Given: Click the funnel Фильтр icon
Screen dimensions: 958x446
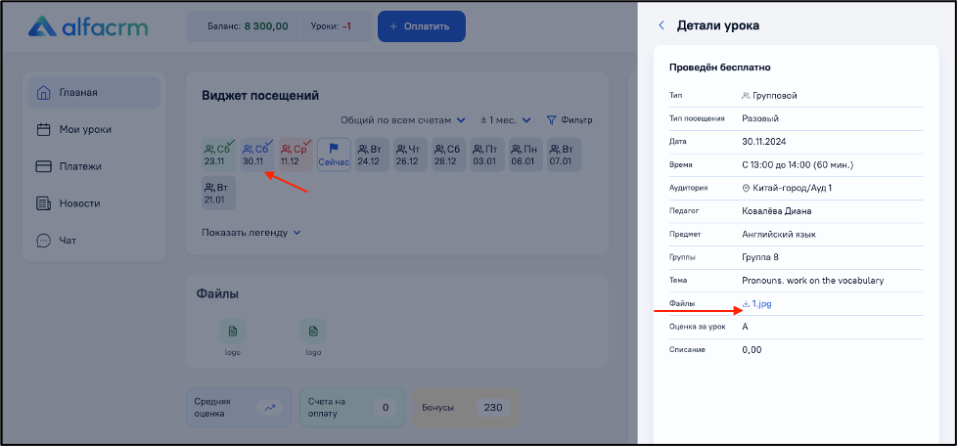Looking at the screenshot, I should [551, 120].
